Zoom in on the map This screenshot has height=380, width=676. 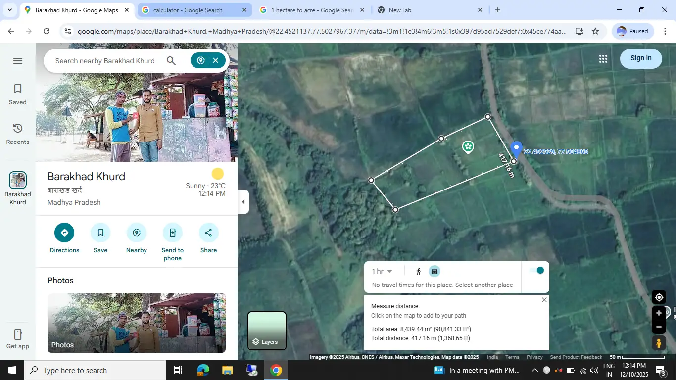(659, 313)
